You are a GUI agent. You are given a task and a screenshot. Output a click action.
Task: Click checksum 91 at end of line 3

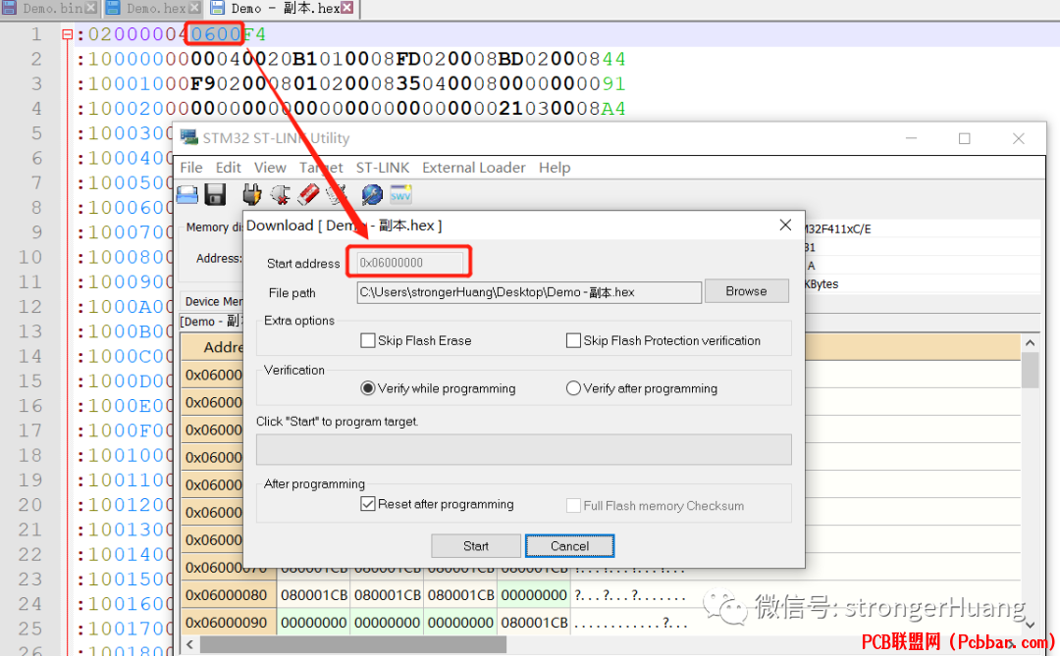[x=613, y=83]
